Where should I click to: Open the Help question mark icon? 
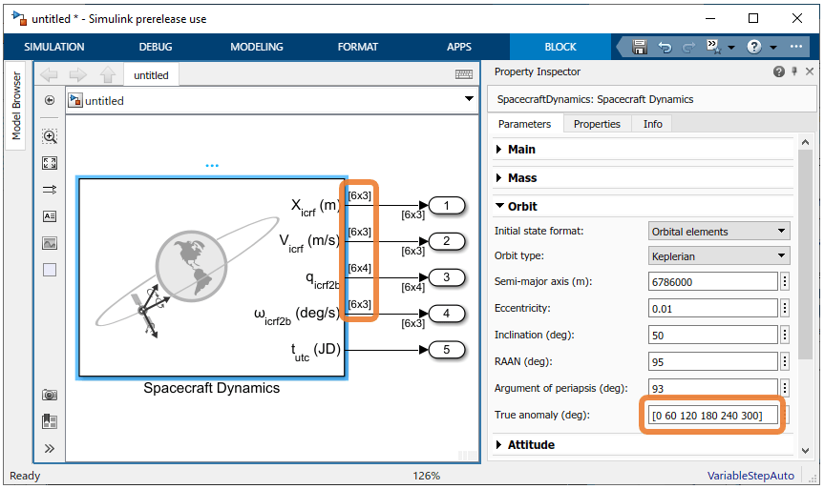point(753,47)
